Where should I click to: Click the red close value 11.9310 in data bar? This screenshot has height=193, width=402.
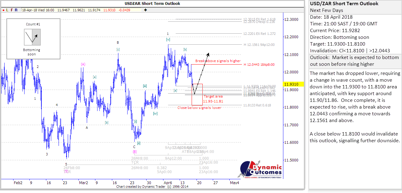[x=109, y=10]
